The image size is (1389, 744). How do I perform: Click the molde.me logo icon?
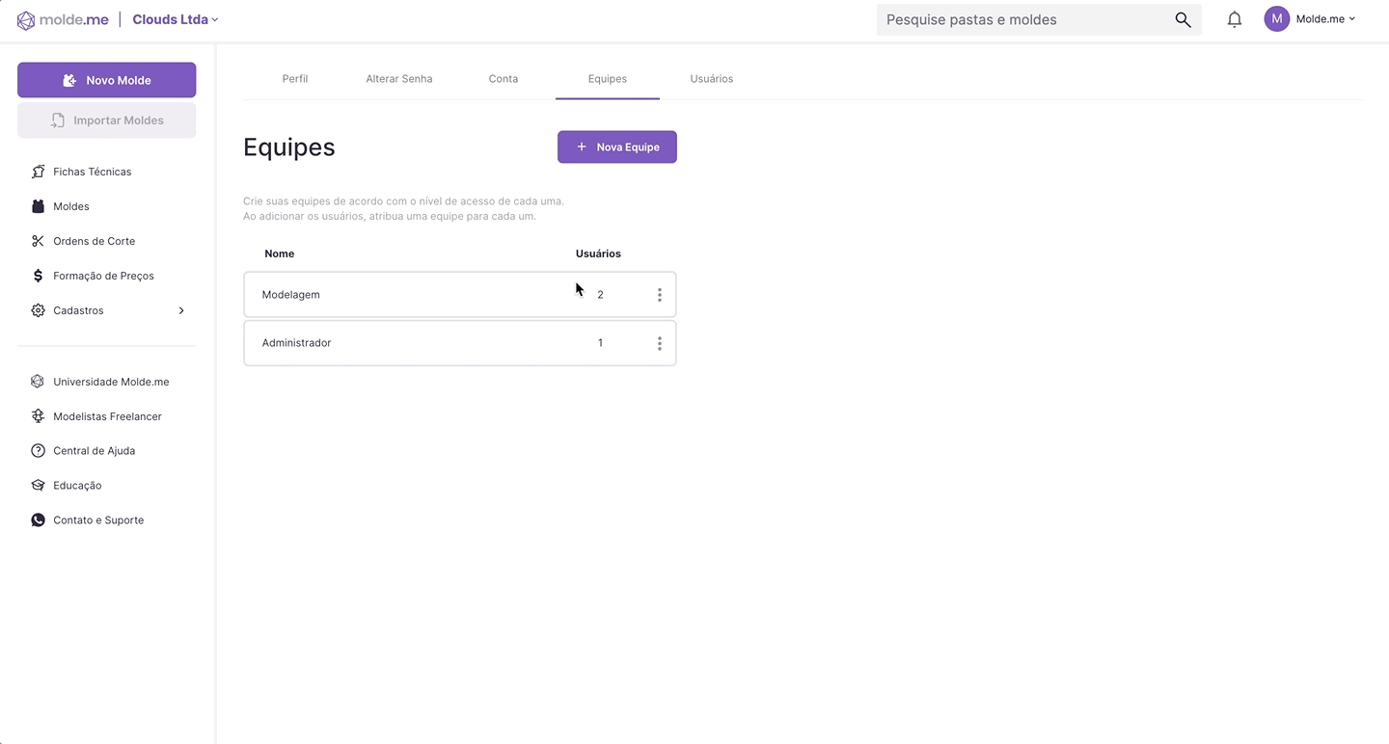[x=26, y=20]
